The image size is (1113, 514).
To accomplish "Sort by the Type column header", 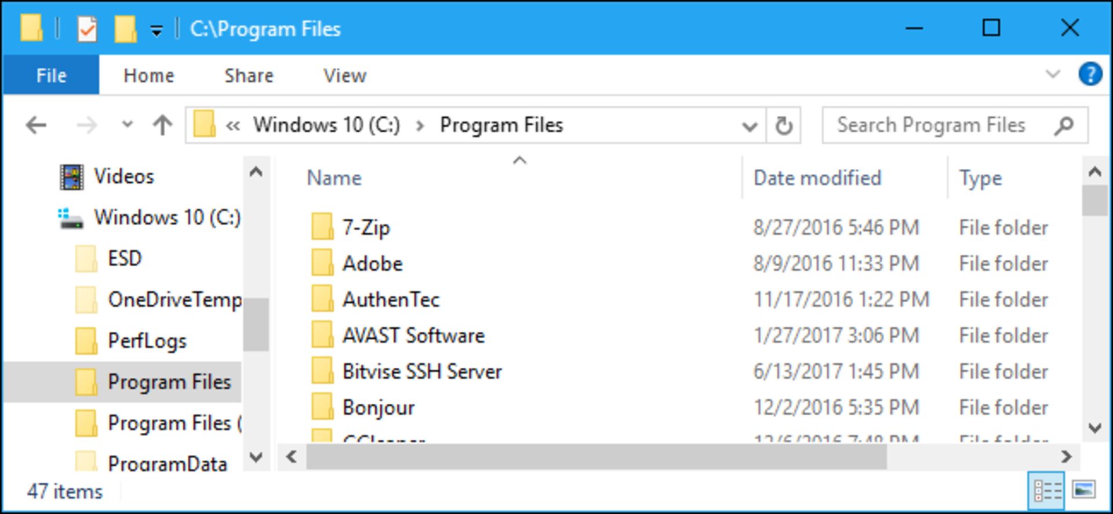I will [x=980, y=179].
